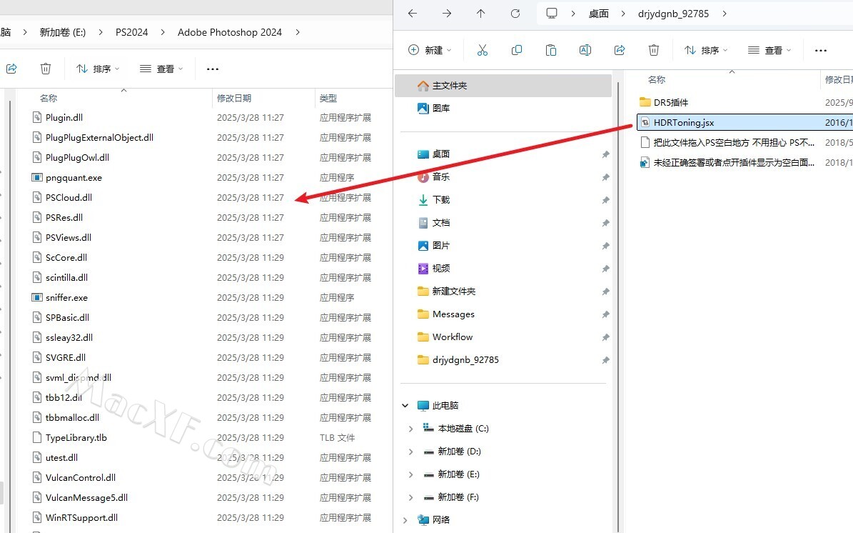The height and width of the screenshot is (533, 853).
Task: Click the Paste clipboard icon
Action: [x=551, y=50]
